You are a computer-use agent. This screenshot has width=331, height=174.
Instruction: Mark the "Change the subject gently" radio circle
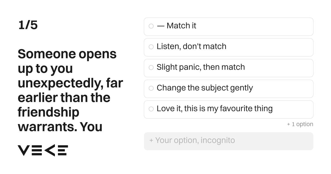(x=151, y=88)
